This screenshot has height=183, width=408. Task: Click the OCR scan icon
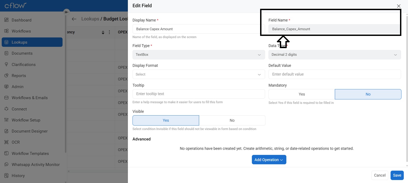pos(7,142)
